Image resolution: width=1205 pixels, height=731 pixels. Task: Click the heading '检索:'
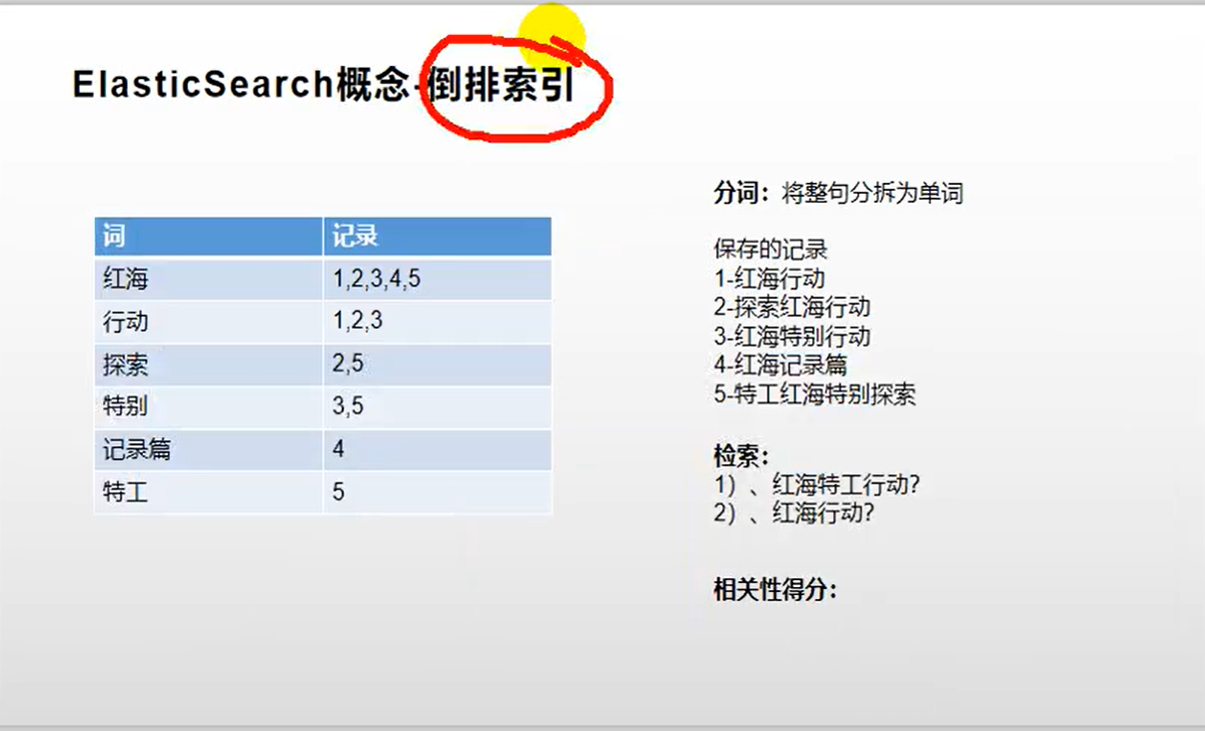pos(741,455)
